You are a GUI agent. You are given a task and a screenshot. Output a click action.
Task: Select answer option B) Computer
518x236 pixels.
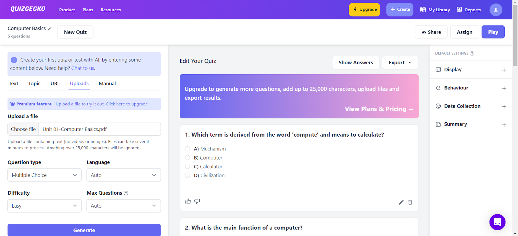pos(187,158)
